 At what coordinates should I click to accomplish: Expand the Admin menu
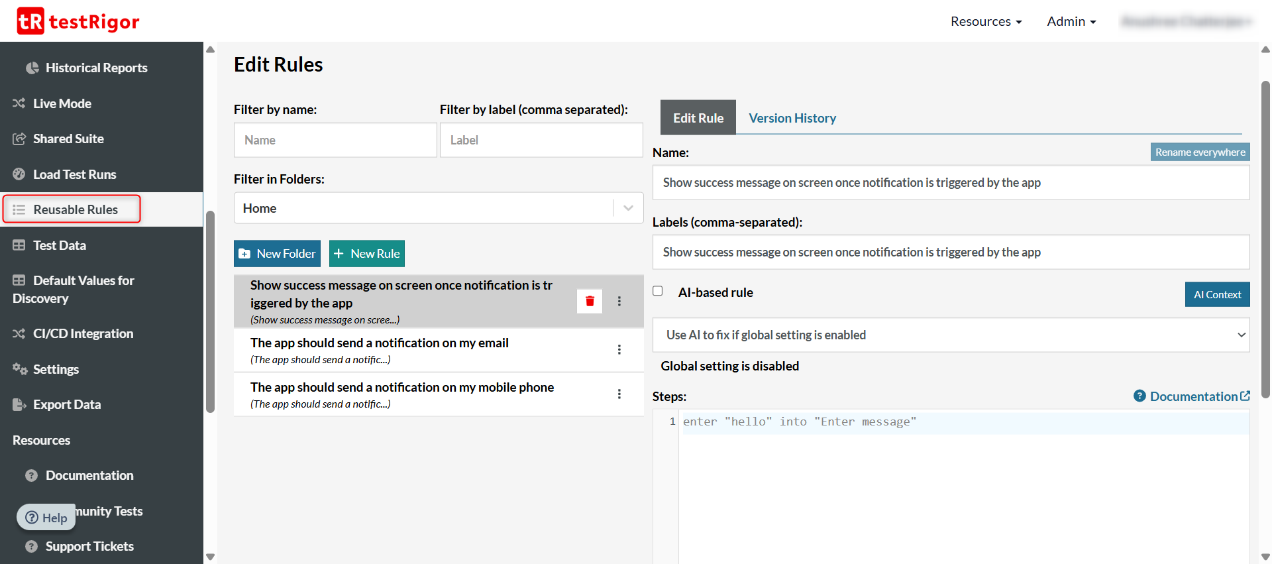coord(1071,22)
